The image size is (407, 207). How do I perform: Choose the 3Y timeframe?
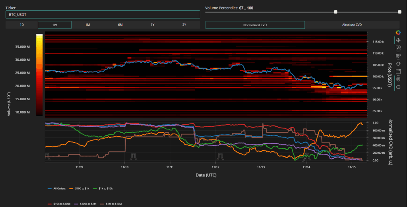(x=184, y=25)
